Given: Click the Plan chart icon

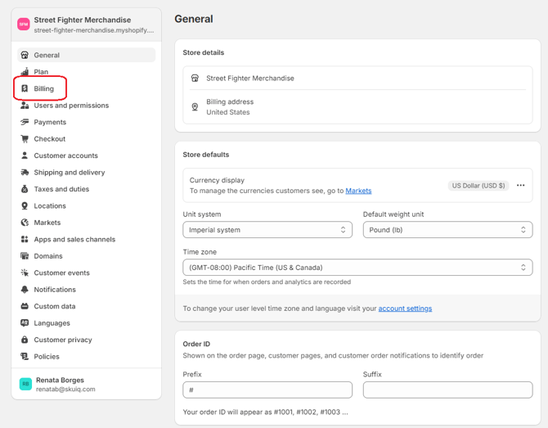Looking at the screenshot, I should tap(25, 72).
